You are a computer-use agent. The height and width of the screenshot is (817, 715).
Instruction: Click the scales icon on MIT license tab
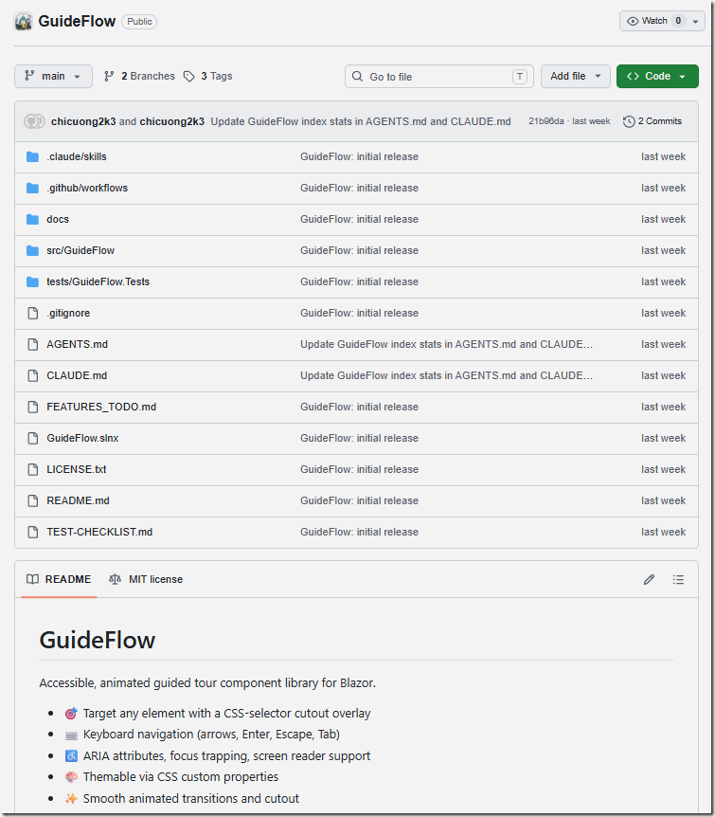[x=116, y=579]
